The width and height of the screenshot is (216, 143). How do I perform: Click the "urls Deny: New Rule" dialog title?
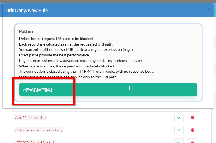tap(27, 10)
